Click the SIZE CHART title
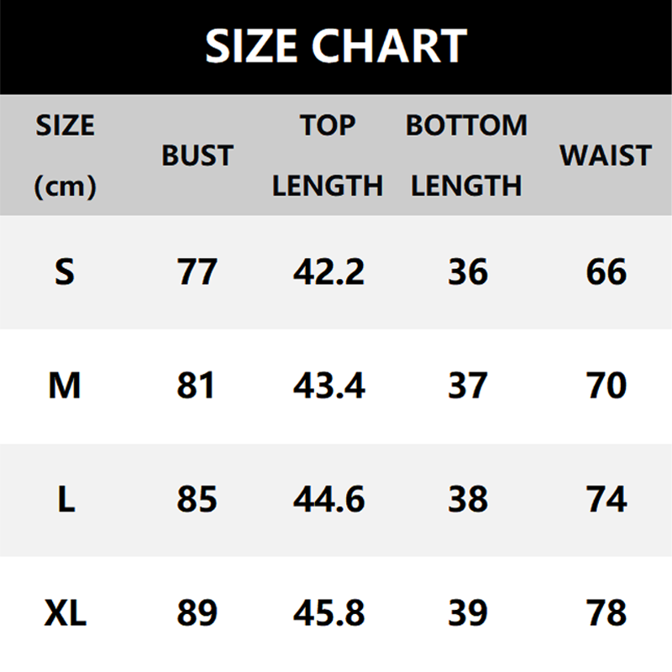 (x=336, y=46)
